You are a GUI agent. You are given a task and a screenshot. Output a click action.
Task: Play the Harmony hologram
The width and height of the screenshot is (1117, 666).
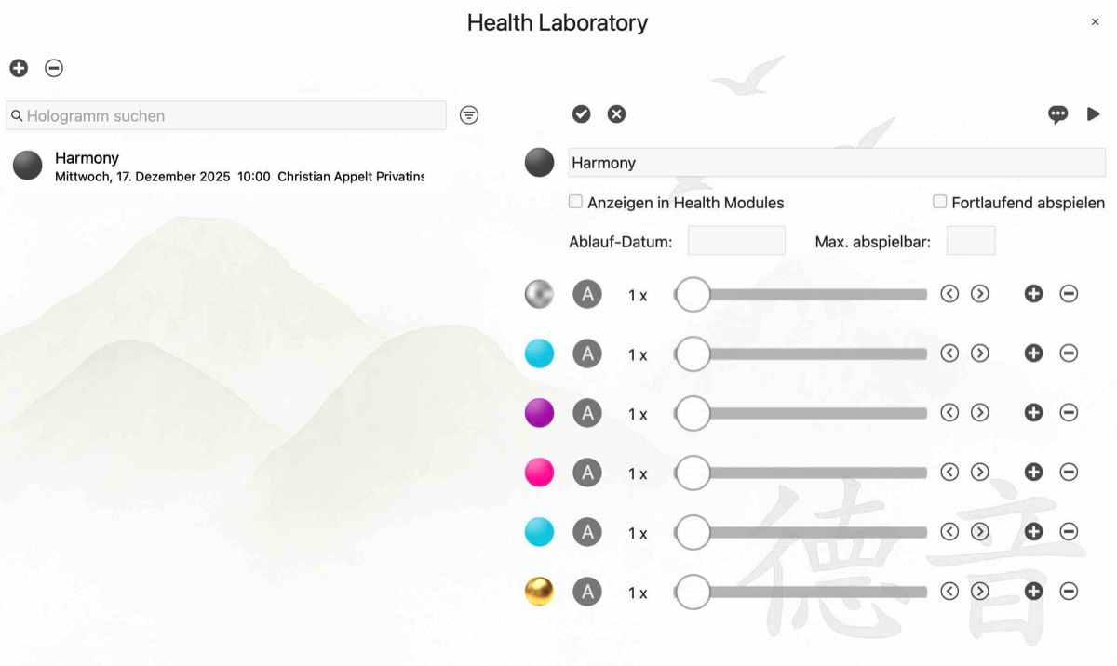[x=1093, y=113]
